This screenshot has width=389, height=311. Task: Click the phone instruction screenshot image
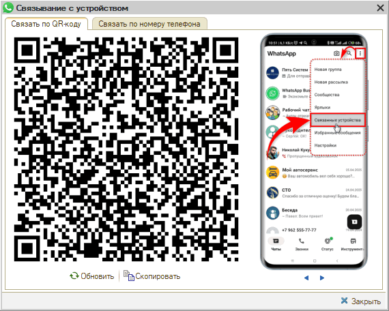click(x=314, y=151)
